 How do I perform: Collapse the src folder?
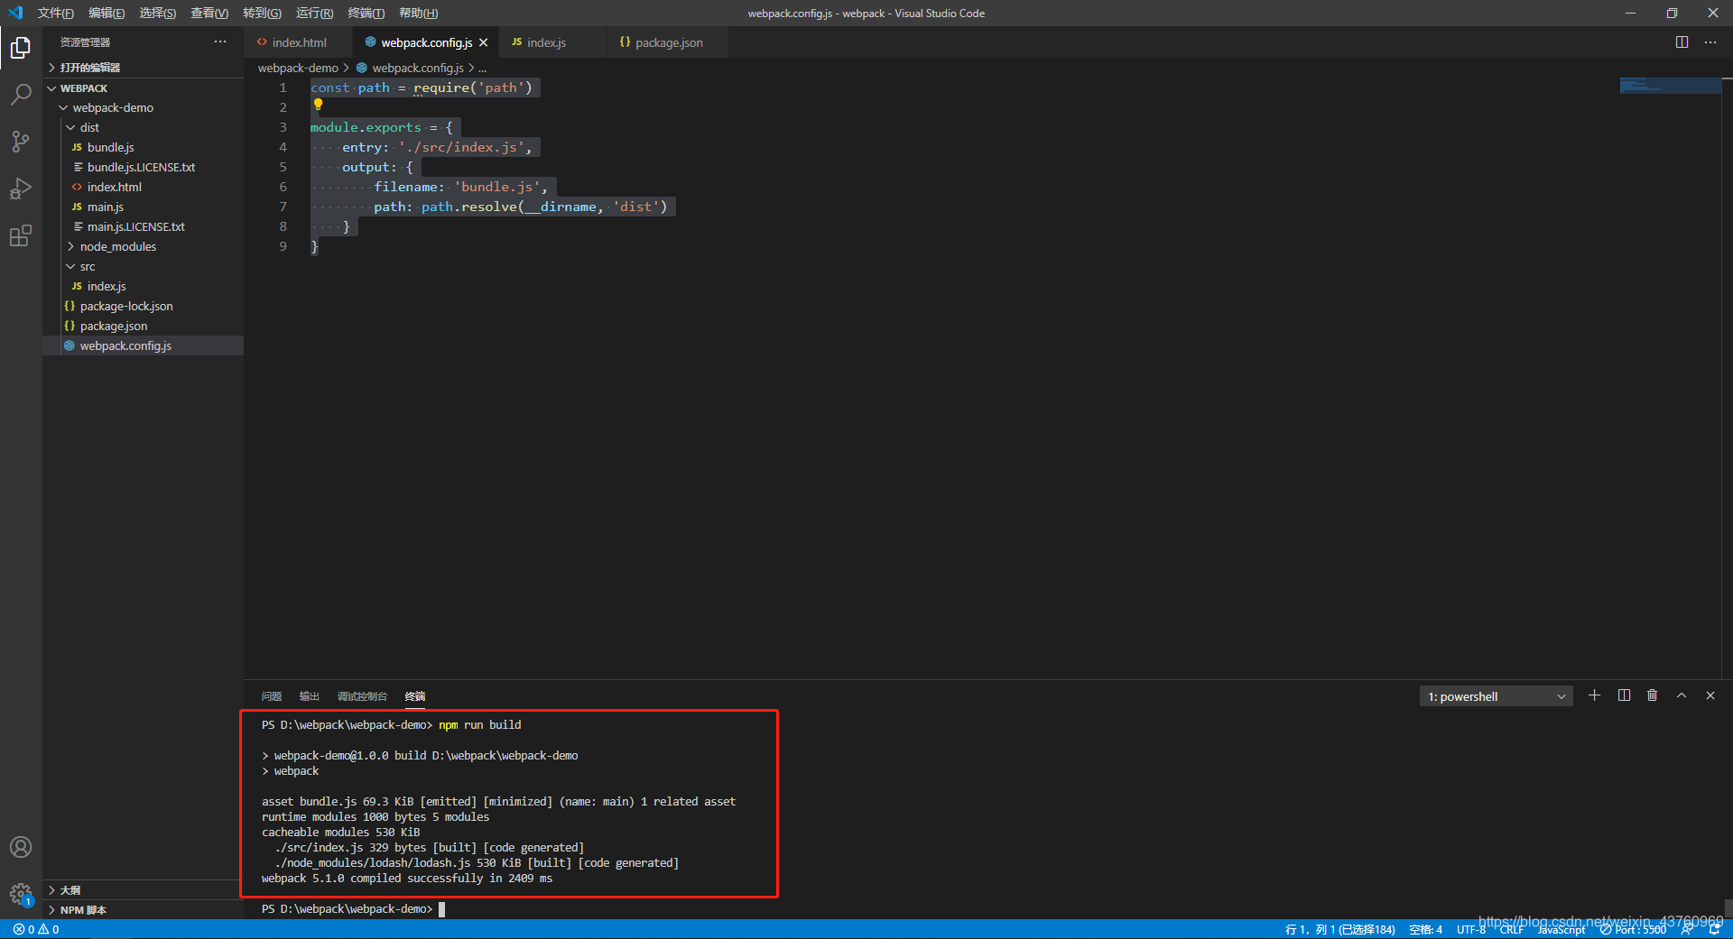pos(143,266)
